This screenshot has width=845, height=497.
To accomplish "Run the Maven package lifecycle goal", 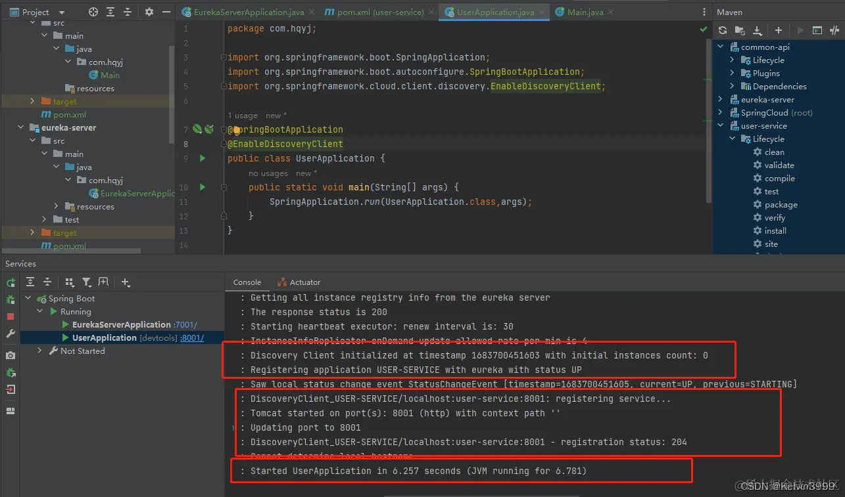I will pos(781,205).
